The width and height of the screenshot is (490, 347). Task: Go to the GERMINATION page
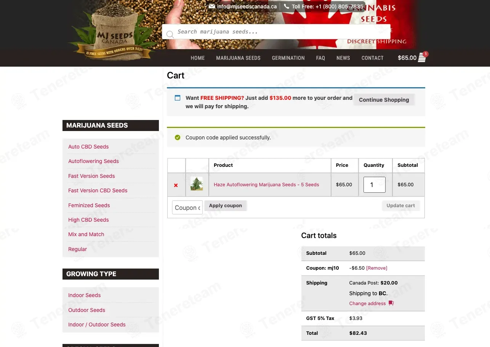coord(288,58)
